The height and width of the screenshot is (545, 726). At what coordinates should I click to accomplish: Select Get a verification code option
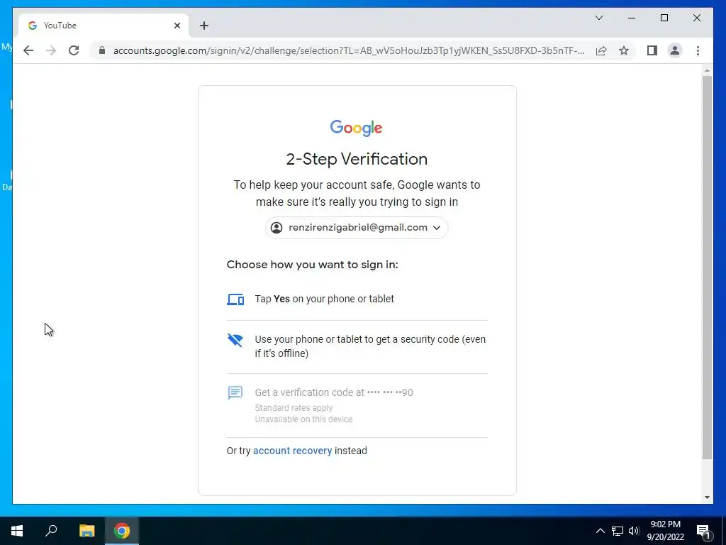[357, 405]
